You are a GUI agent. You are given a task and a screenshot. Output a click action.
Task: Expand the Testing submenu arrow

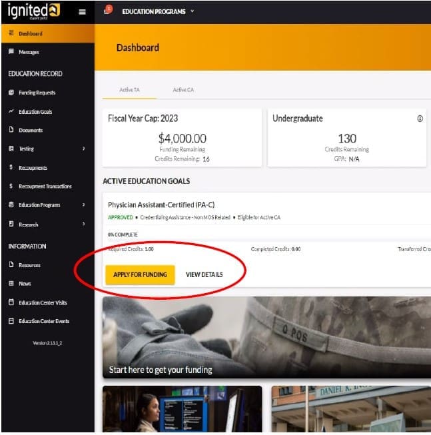coord(83,149)
